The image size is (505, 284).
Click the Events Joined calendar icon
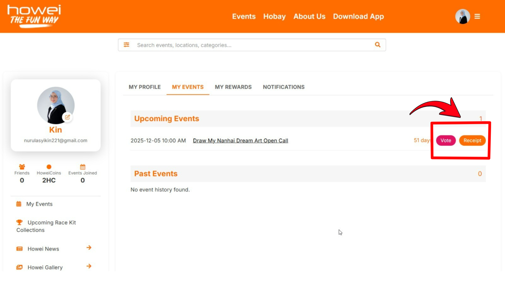click(83, 167)
